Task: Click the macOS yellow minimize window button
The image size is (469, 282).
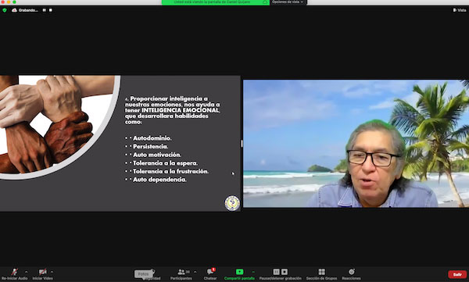Action: click(9, 2)
